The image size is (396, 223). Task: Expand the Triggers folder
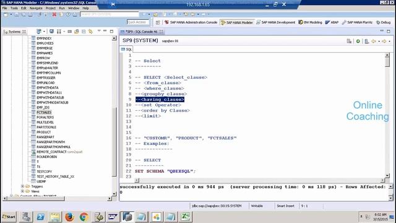(22, 186)
